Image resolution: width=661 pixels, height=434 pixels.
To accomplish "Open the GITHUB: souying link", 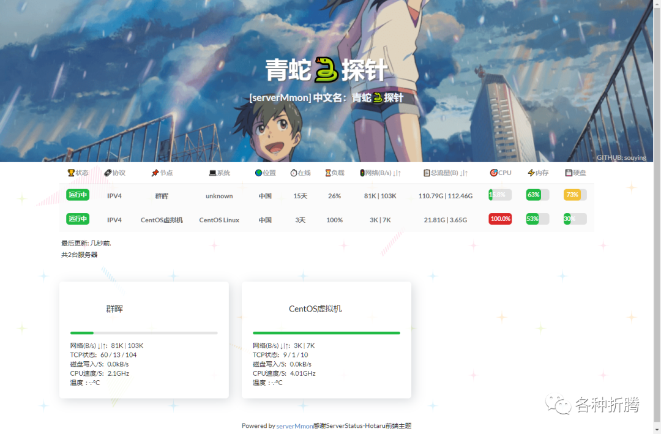I will click(621, 157).
